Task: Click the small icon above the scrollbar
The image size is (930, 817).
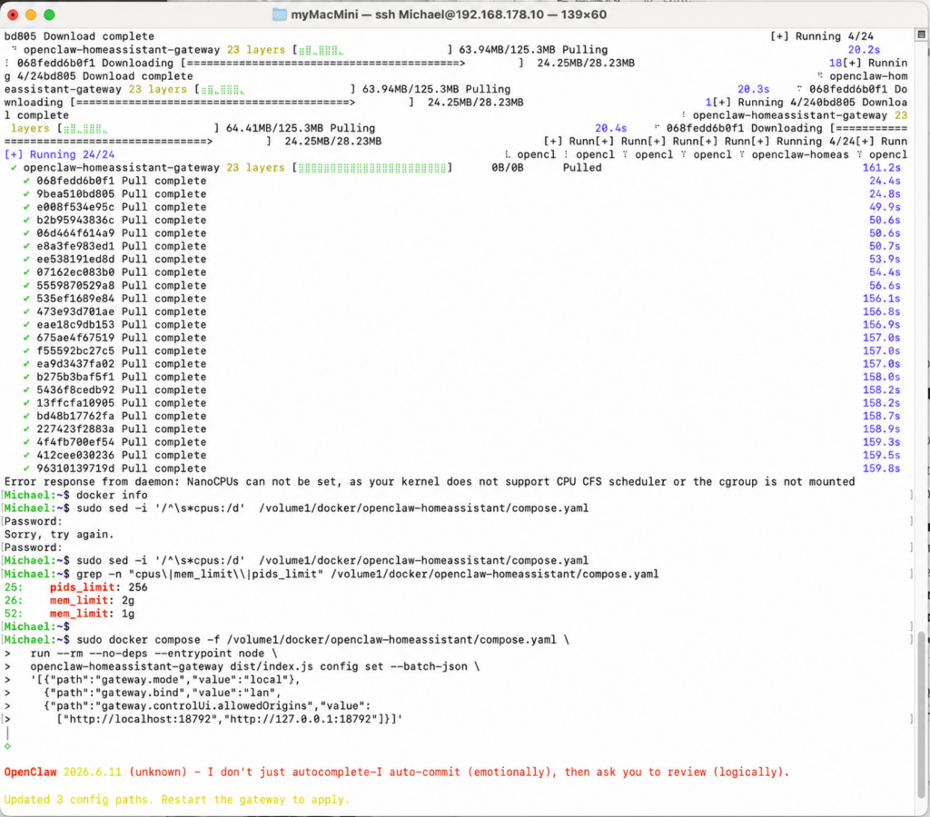Action: (x=921, y=35)
